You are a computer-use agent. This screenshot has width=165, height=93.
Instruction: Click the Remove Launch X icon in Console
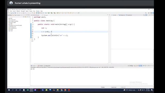130,66
